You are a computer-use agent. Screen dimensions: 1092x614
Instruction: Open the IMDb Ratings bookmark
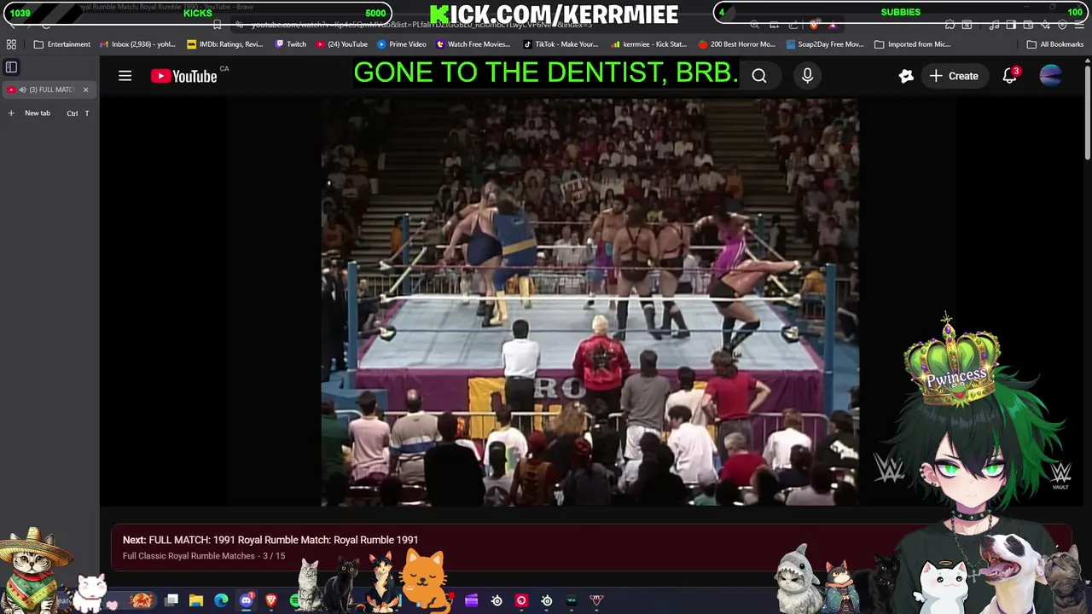click(x=225, y=44)
